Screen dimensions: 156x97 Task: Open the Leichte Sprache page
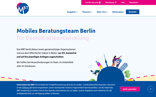tap(93, 3)
